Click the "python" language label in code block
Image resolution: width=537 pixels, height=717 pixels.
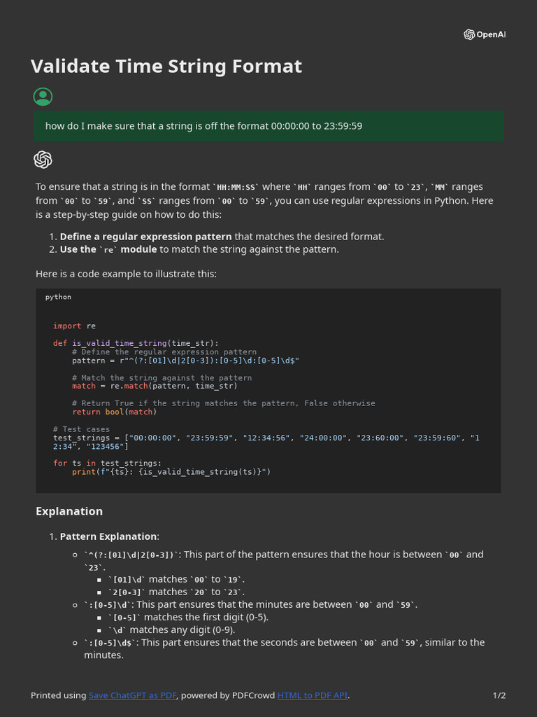[x=58, y=297]
